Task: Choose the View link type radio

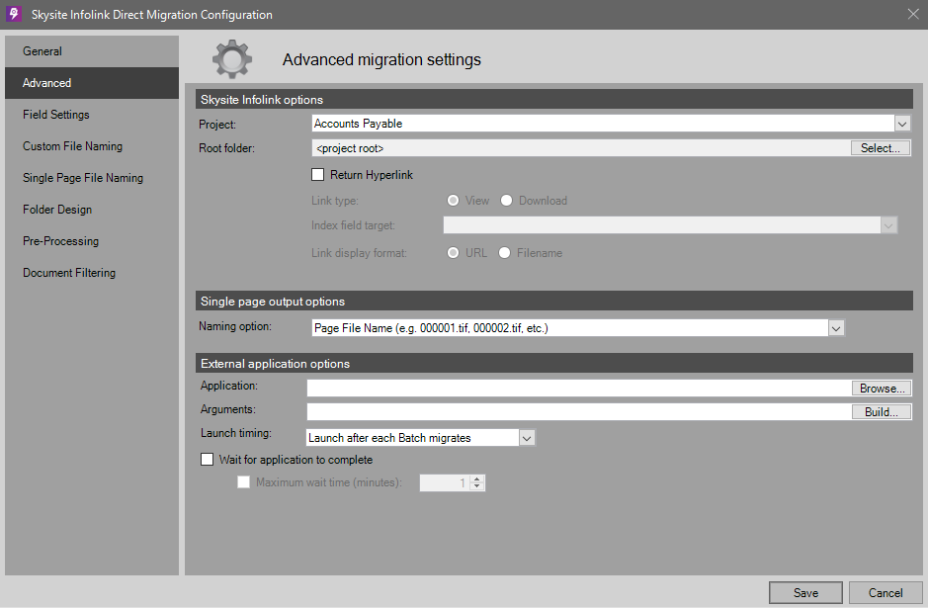Action: [453, 201]
